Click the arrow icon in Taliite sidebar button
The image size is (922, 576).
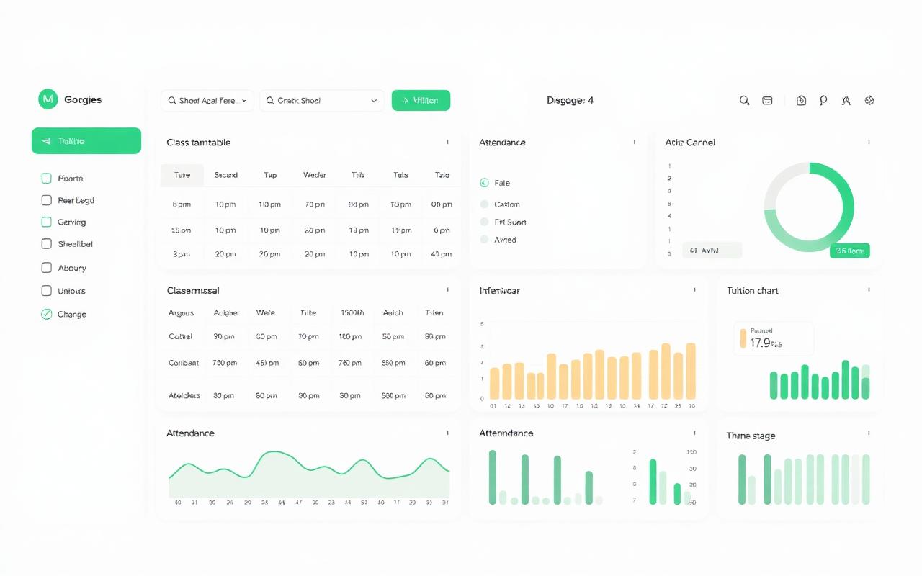point(46,141)
